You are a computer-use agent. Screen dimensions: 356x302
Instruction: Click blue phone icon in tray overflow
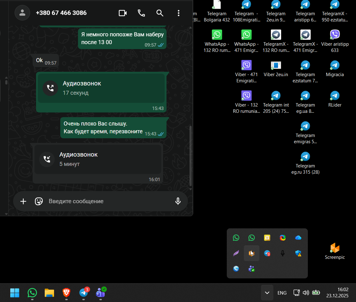pos(236,269)
